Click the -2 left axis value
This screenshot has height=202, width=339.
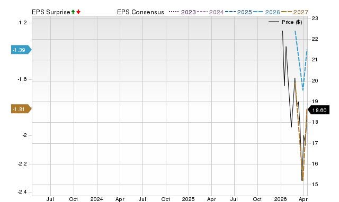(x=24, y=135)
